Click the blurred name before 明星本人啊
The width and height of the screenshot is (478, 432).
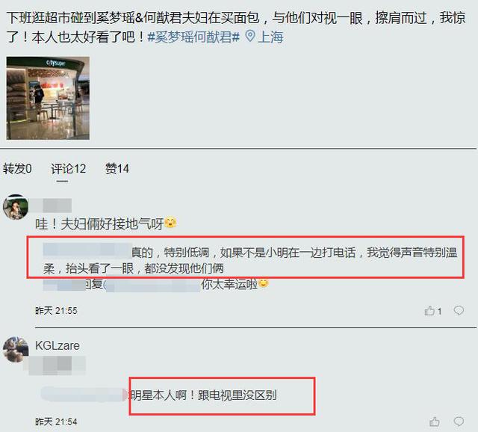84,394
